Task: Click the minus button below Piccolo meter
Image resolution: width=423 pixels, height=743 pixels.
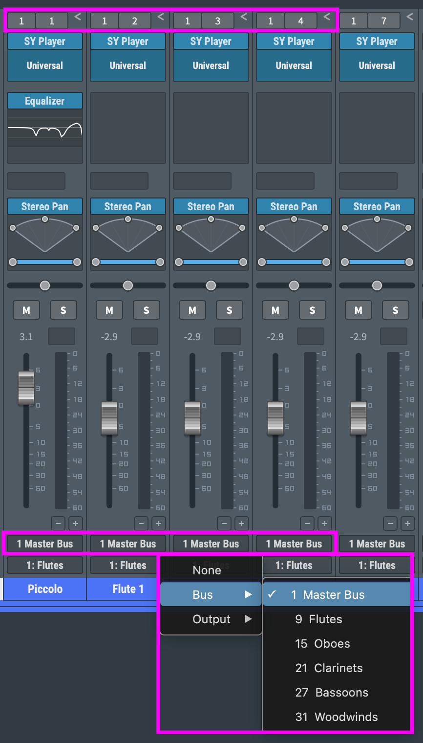Action: click(x=58, y=524)
